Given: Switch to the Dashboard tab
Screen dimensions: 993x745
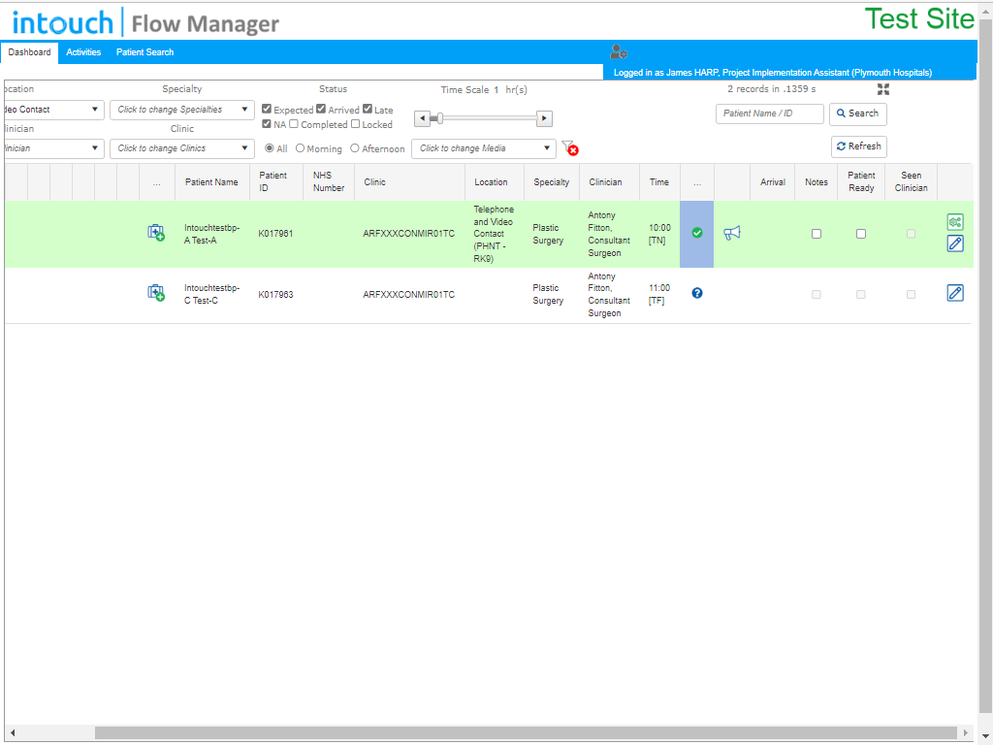Looking at the screenshot, I should click(29, 52).
